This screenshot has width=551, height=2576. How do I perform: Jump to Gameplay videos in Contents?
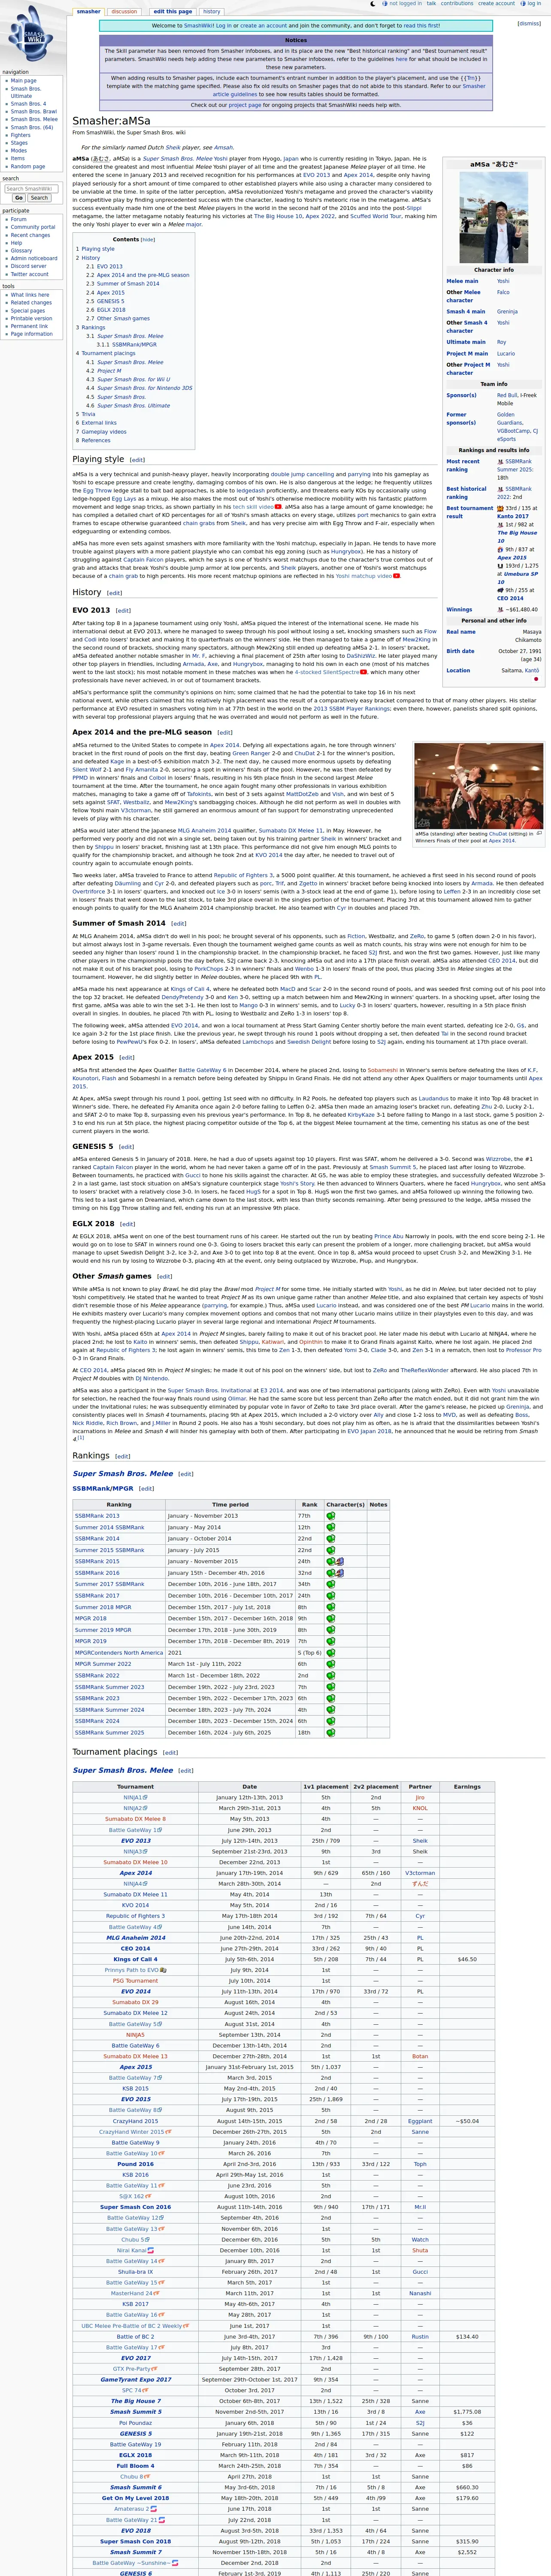coord(103,432)
